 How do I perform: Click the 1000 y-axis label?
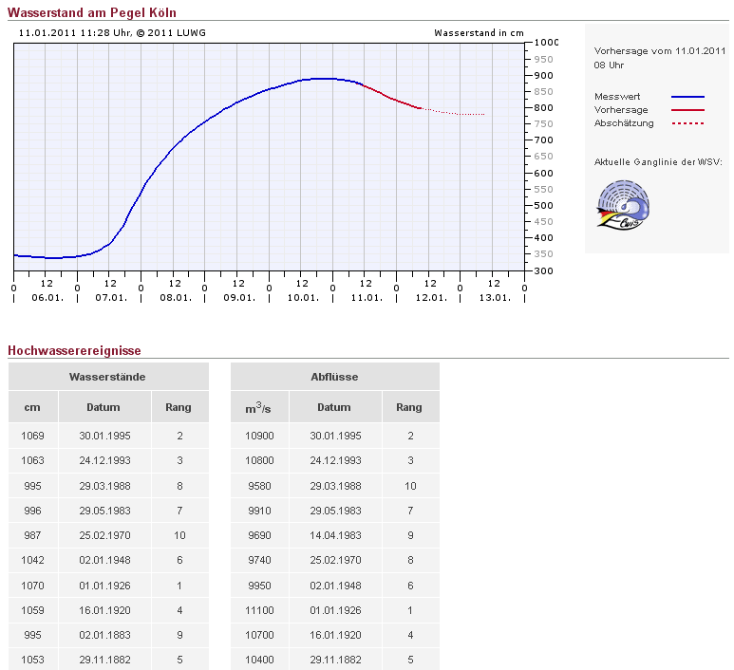click(x=546, y=43)
